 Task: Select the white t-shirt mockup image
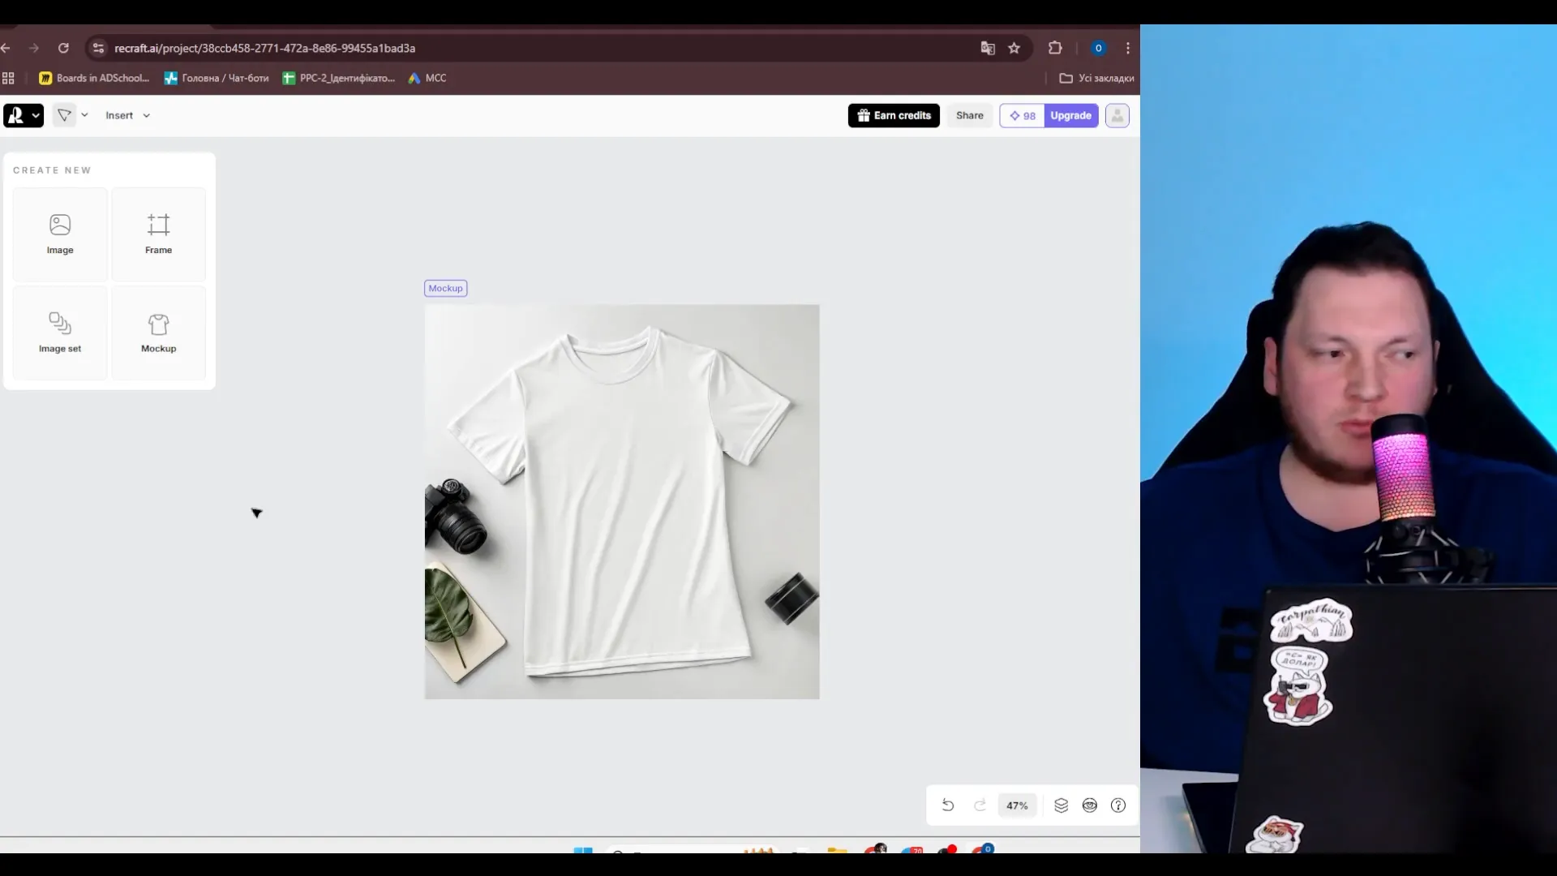622,501
